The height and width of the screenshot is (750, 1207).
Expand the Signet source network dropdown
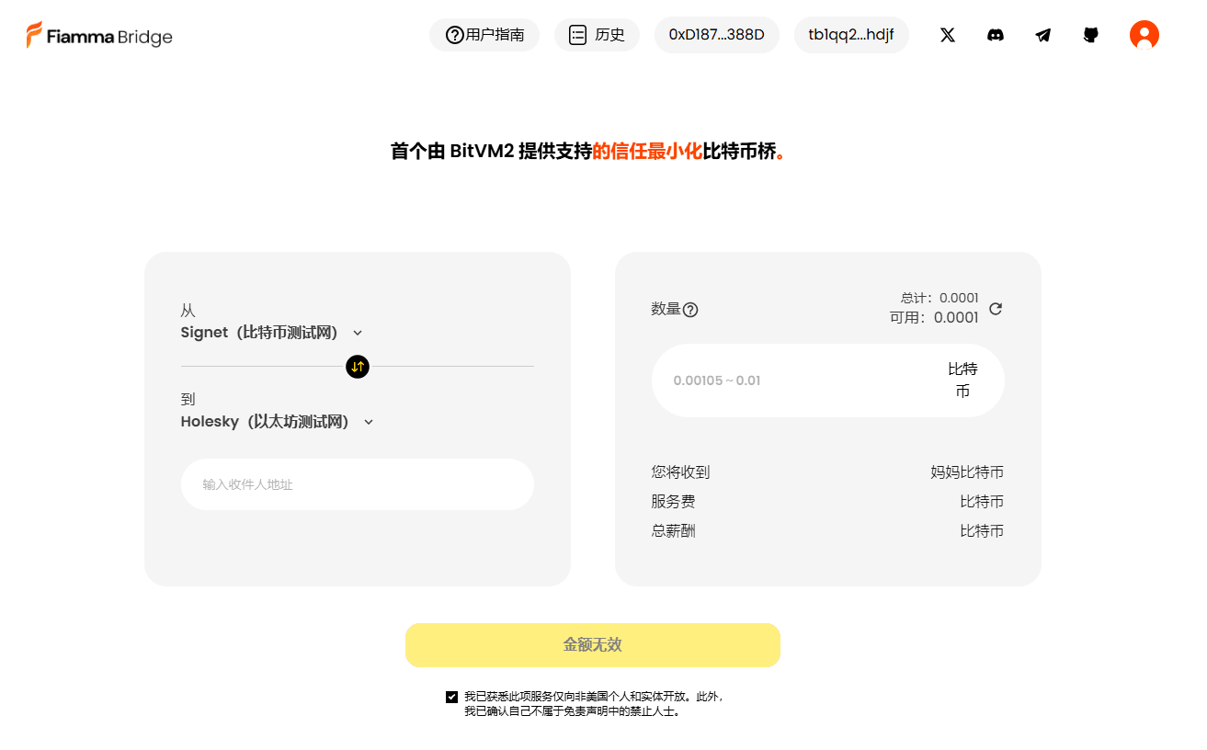pyautogui.click(x=272, y=333)
